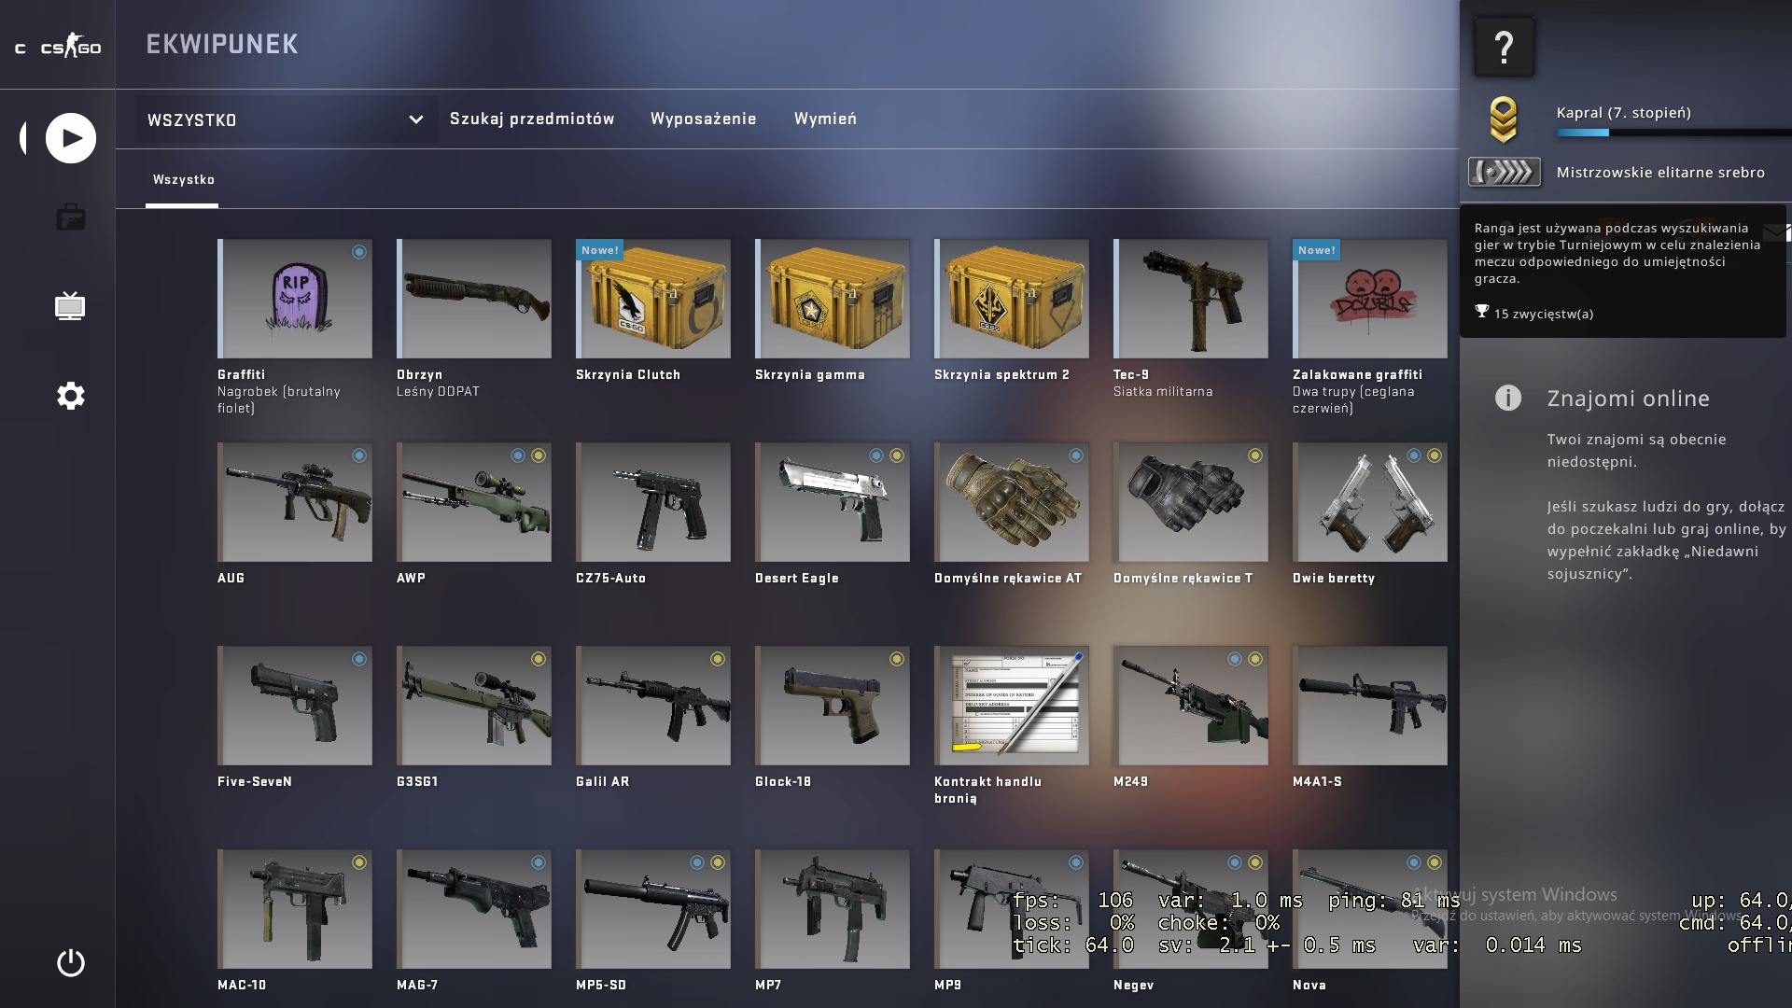Select the Domyślne rękawice AT gloves

[x=1012, y=502]
